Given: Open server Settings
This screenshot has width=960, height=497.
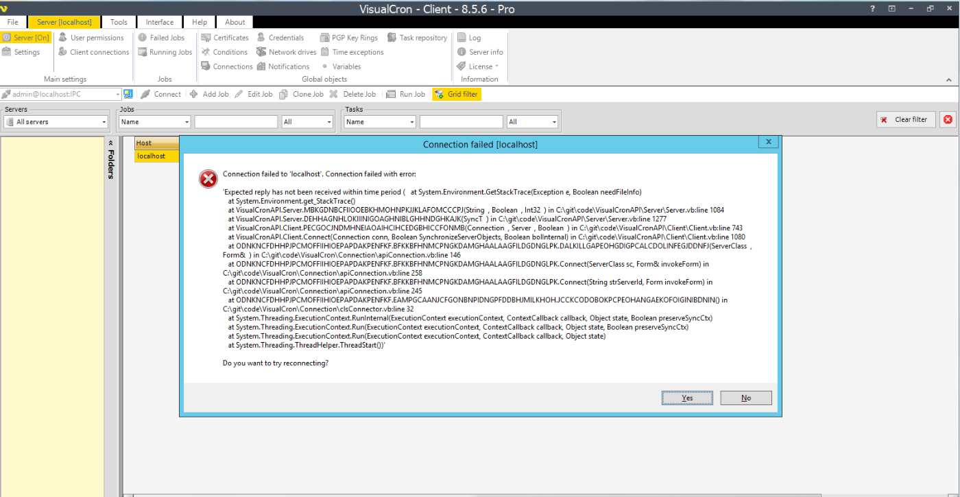Looking at the screenshot, I should (x=21, y=52).
